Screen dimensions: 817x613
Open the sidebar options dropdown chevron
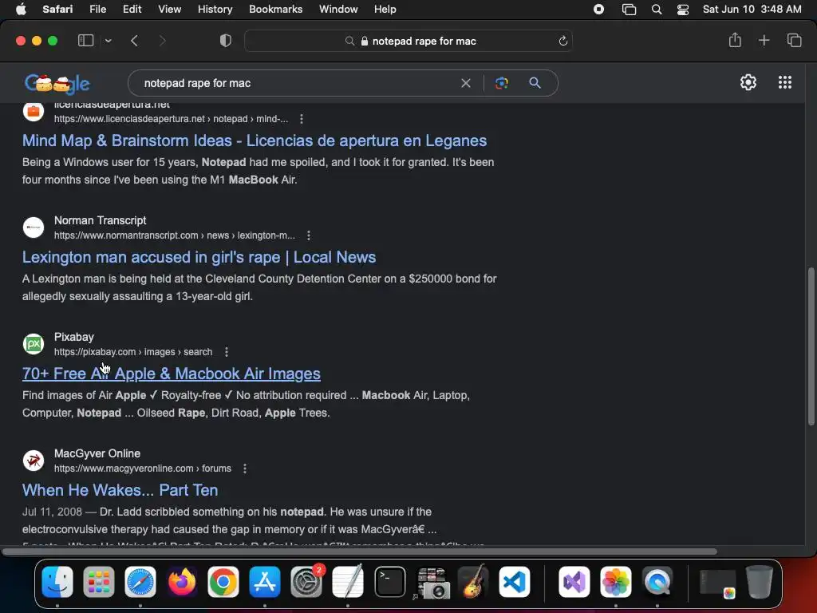coord(108,41)
